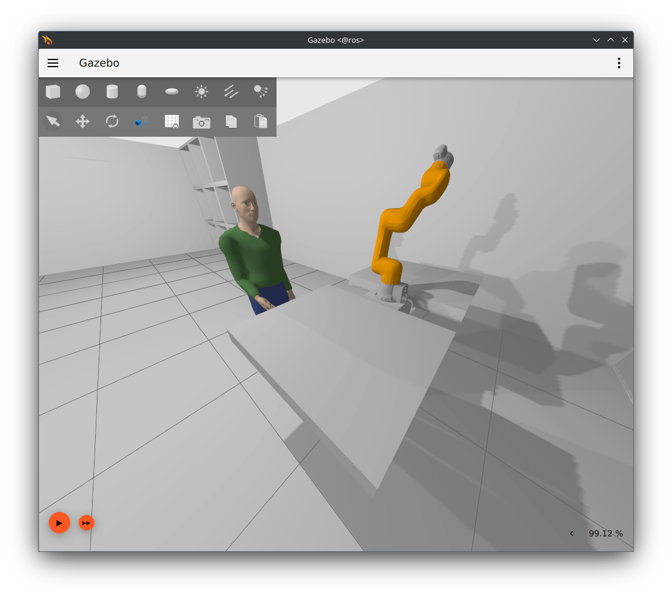Image resolution: width=672 pixels, height=597 pixels.
Task: Add a point light
Action: point(202,92)
